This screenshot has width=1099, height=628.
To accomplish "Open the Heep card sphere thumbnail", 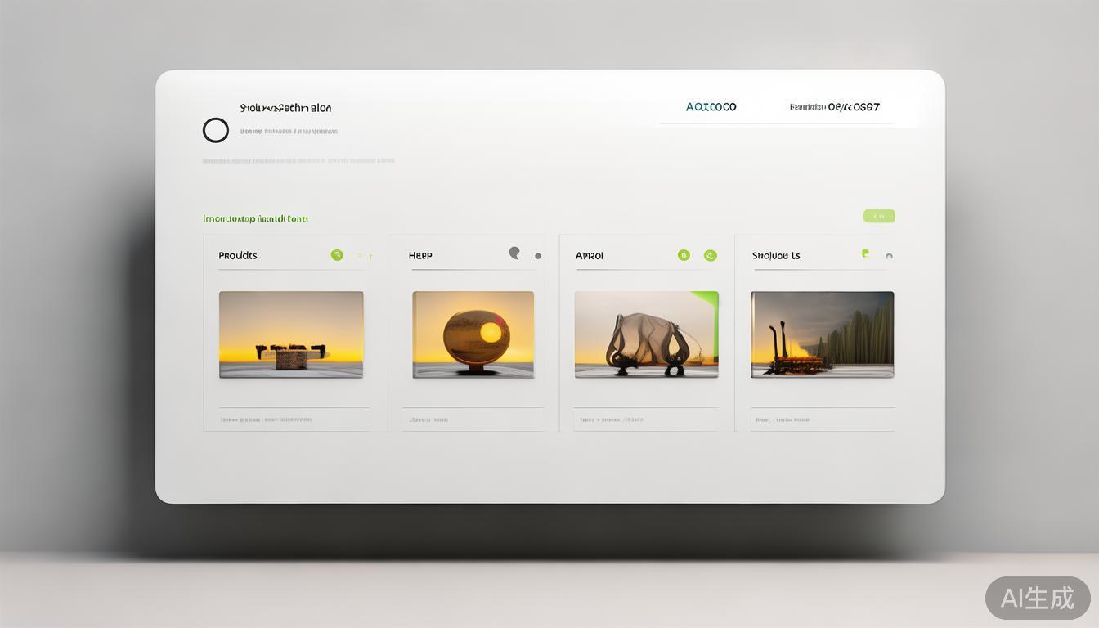I will tap(473, 334).
